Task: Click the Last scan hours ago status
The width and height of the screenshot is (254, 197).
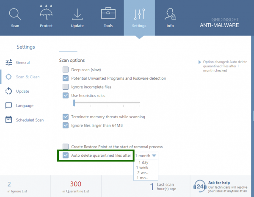Action: (x=163, y=187)
